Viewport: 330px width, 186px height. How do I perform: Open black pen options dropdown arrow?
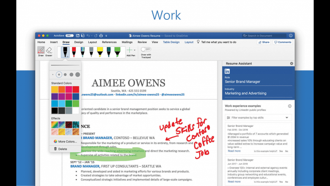68,56
